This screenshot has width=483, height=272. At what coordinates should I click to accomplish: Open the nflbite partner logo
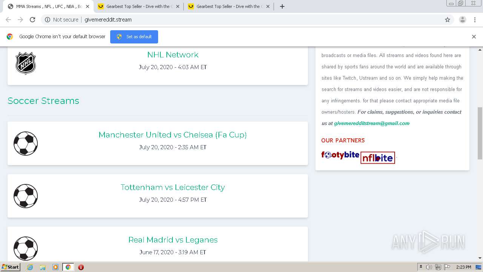click(378, 158)
